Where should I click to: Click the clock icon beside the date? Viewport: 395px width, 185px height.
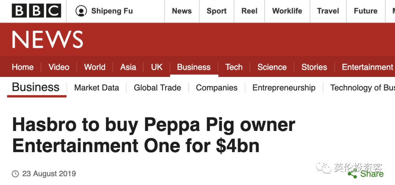(15, 174)
